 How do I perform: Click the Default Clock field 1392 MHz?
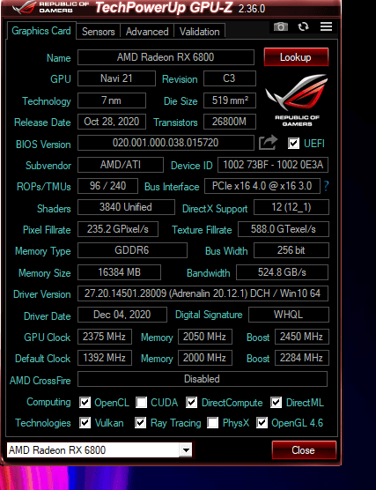pos(105,358)
